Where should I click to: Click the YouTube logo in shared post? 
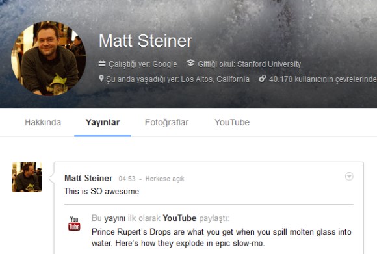[x=74, y=223]
